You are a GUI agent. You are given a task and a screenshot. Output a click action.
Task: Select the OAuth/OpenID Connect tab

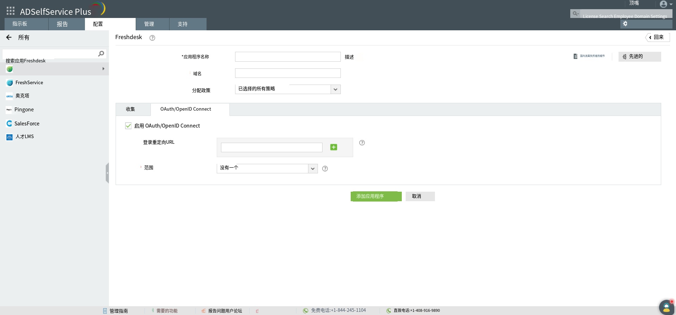(x=190, y=109)
